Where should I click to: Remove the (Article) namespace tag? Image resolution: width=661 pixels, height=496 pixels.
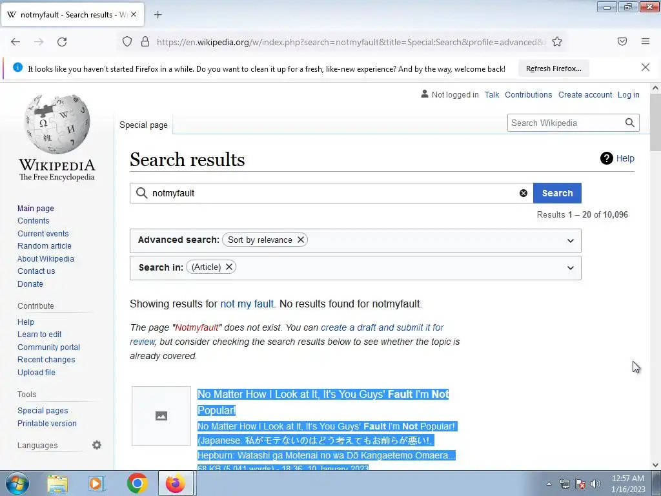229,267
